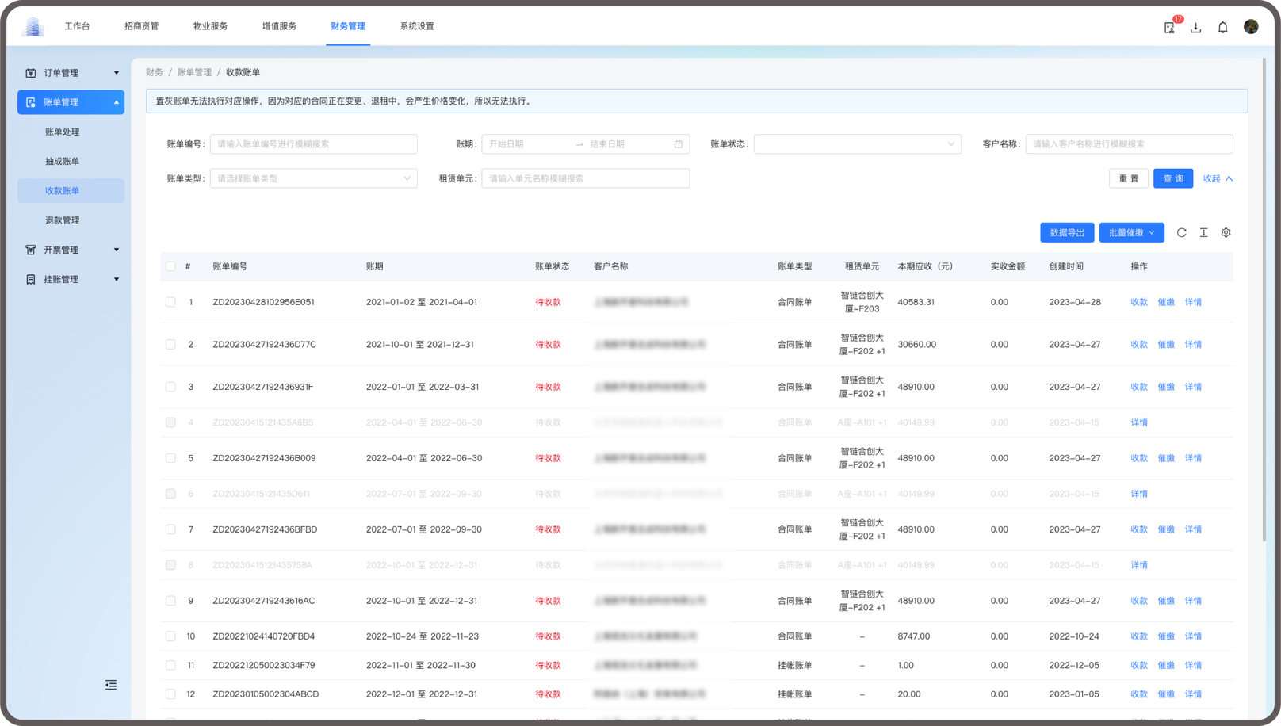This screenshot has width=1281, height=726.
Task: Open the 账单状态 dropdown
Action: pos(857,144)
